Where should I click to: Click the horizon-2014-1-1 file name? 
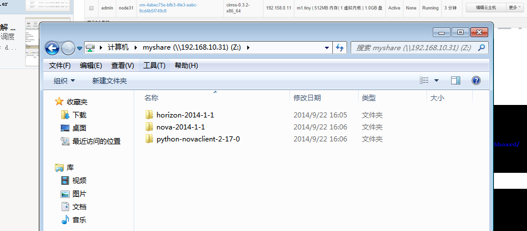click(185, 115)
